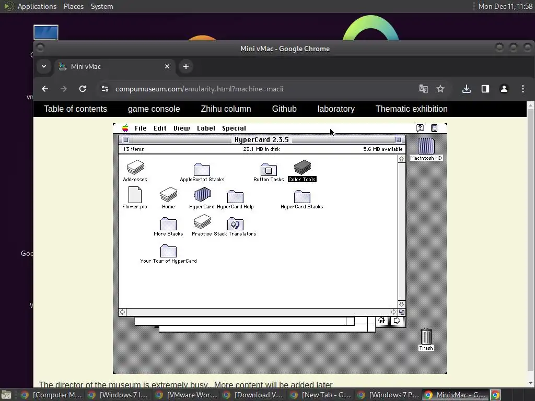Open the Apple menu
The image size is (535, 401).
pyautogui.click(x=125, y=128)
